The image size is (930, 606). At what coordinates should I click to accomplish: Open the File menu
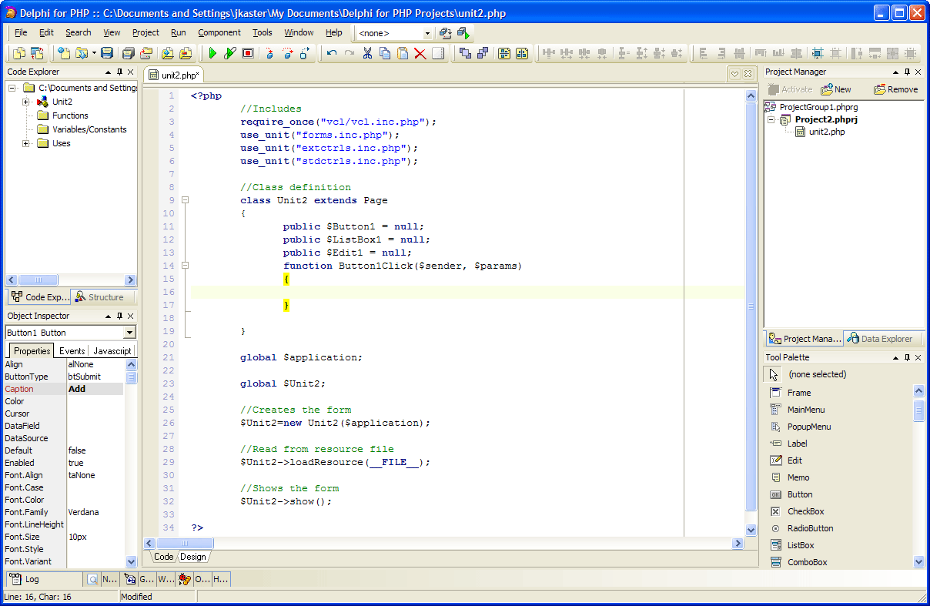[21, 32]
